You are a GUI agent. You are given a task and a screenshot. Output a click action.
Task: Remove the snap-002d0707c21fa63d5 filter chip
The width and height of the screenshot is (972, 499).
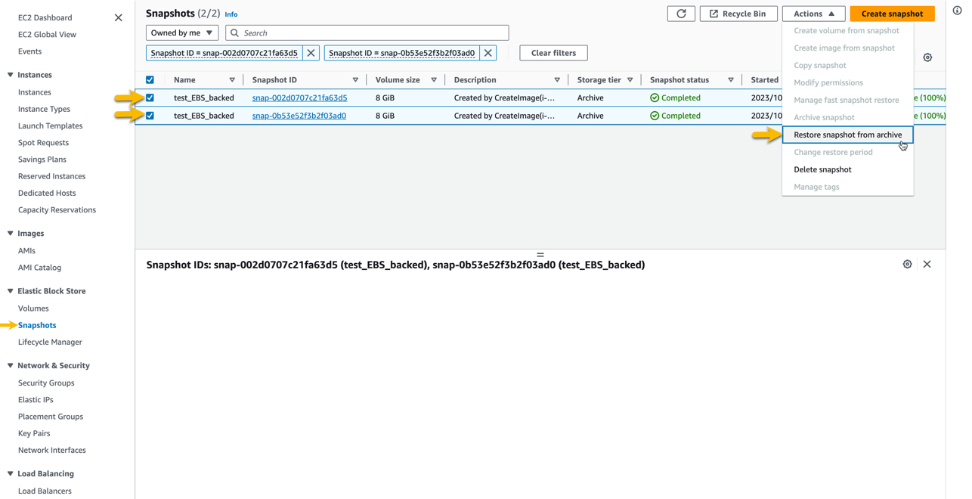(x=311, y=53)
